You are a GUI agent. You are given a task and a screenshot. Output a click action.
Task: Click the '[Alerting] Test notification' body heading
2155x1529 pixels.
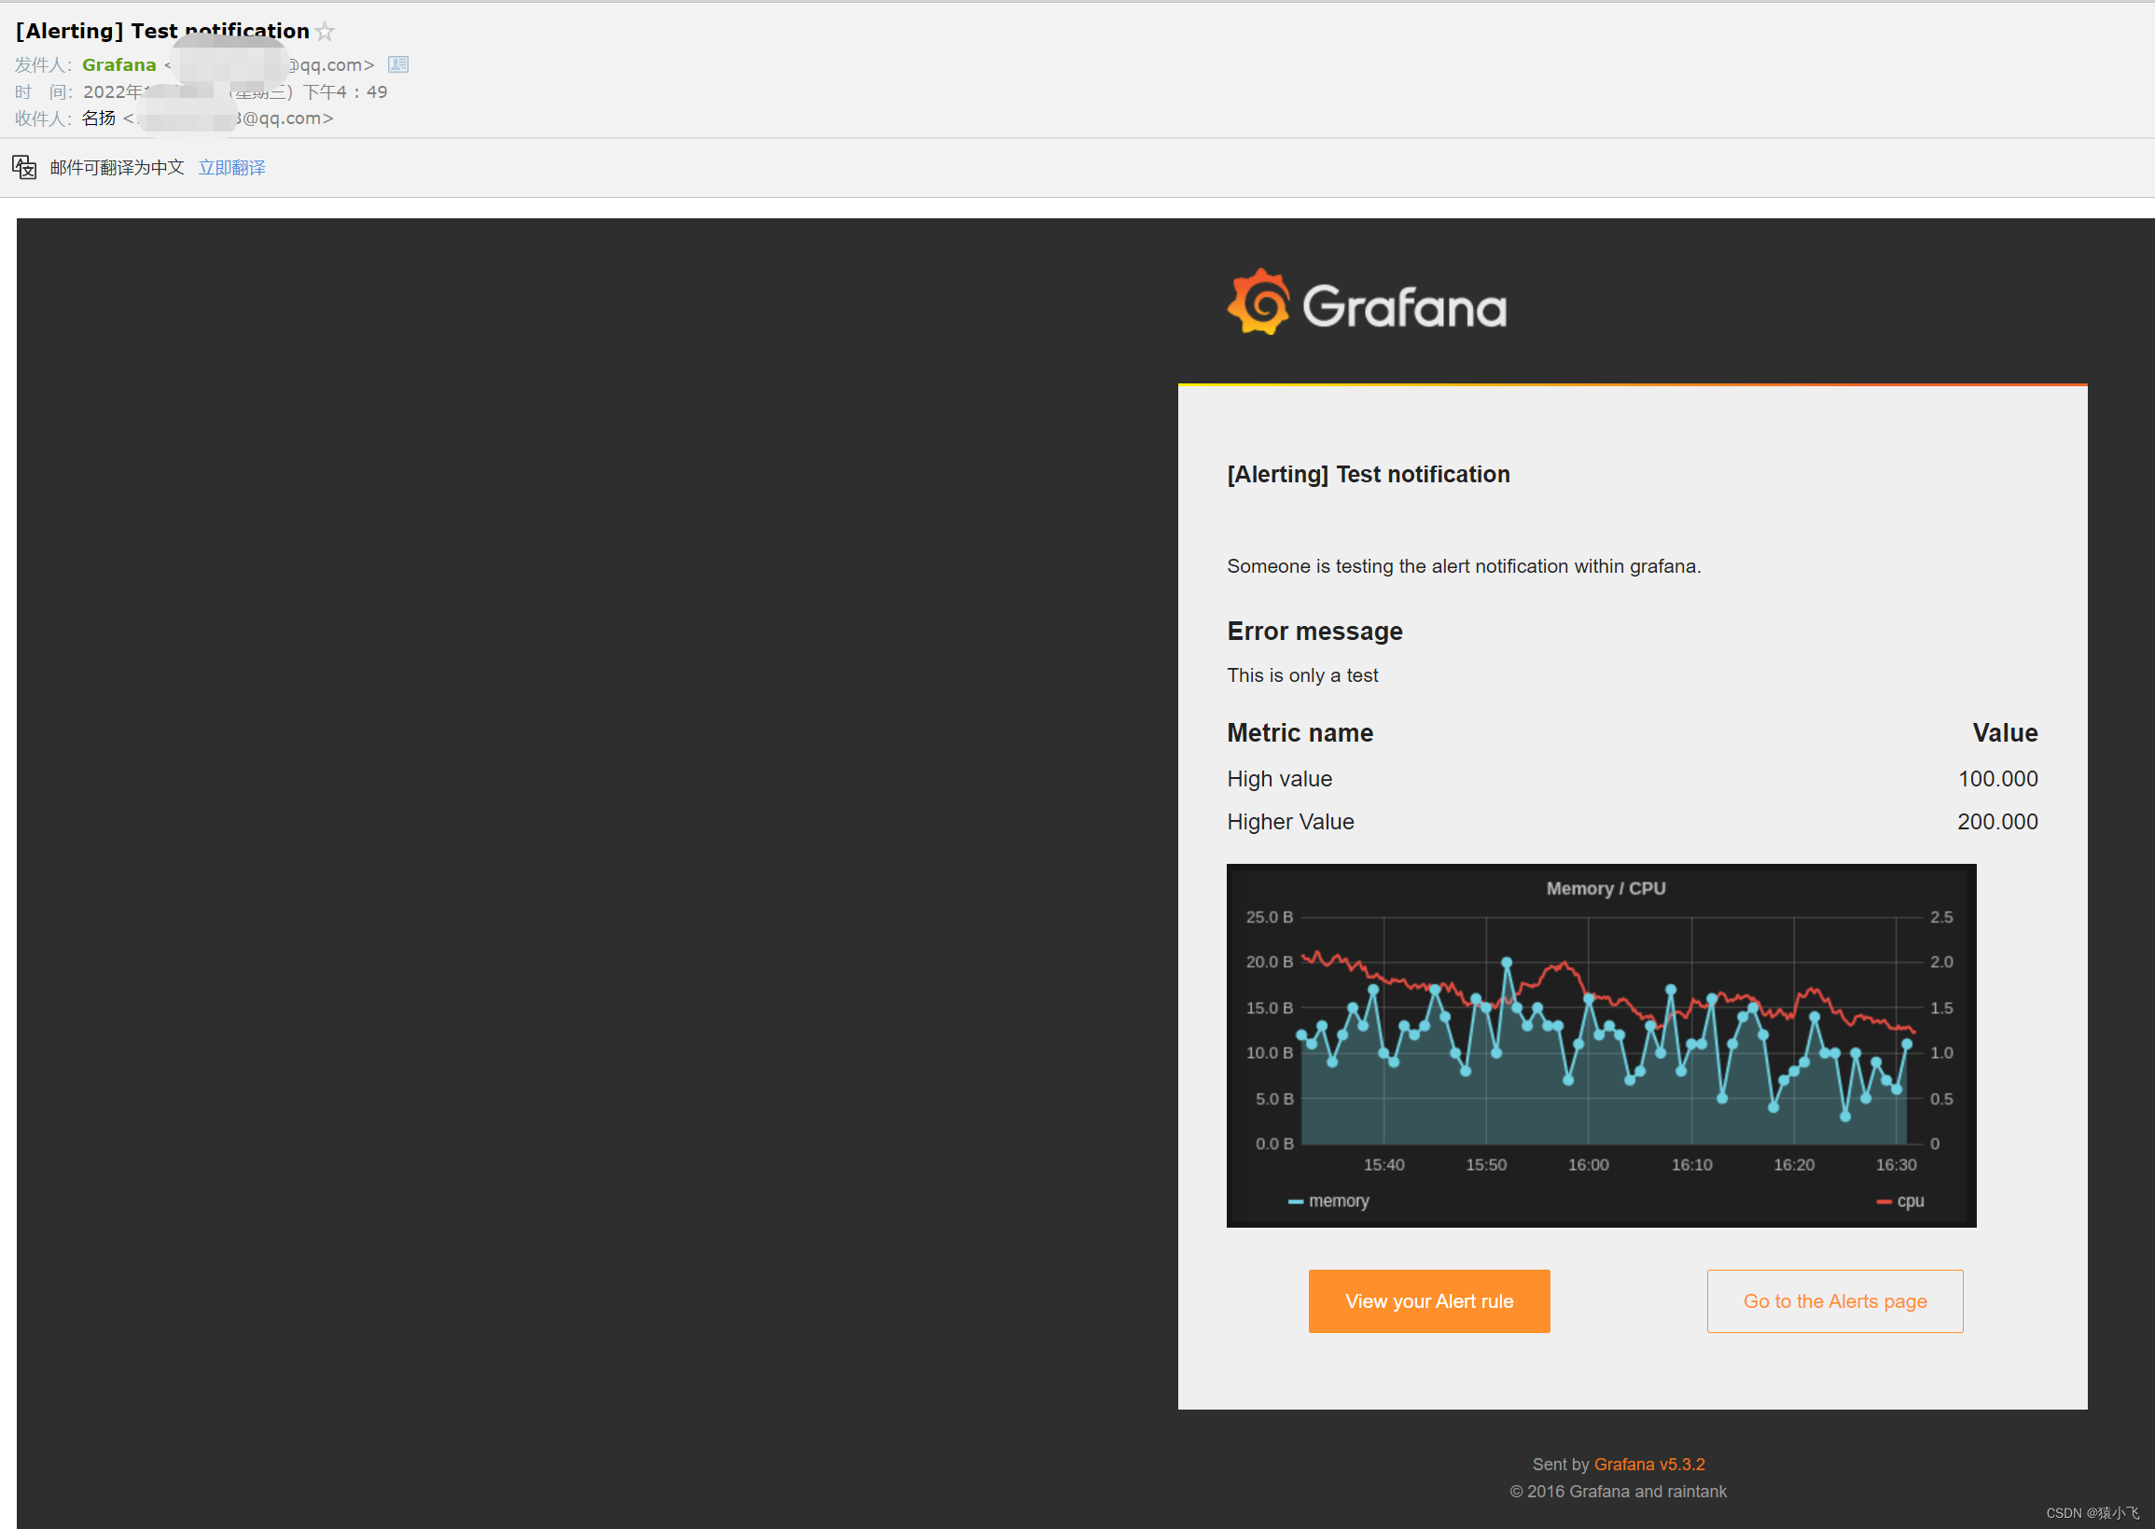(x=1368, y=474)
